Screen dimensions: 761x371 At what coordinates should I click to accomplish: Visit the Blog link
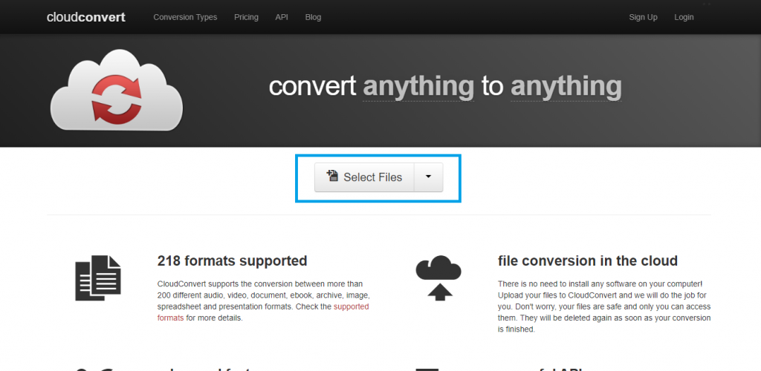coord(313,17)
